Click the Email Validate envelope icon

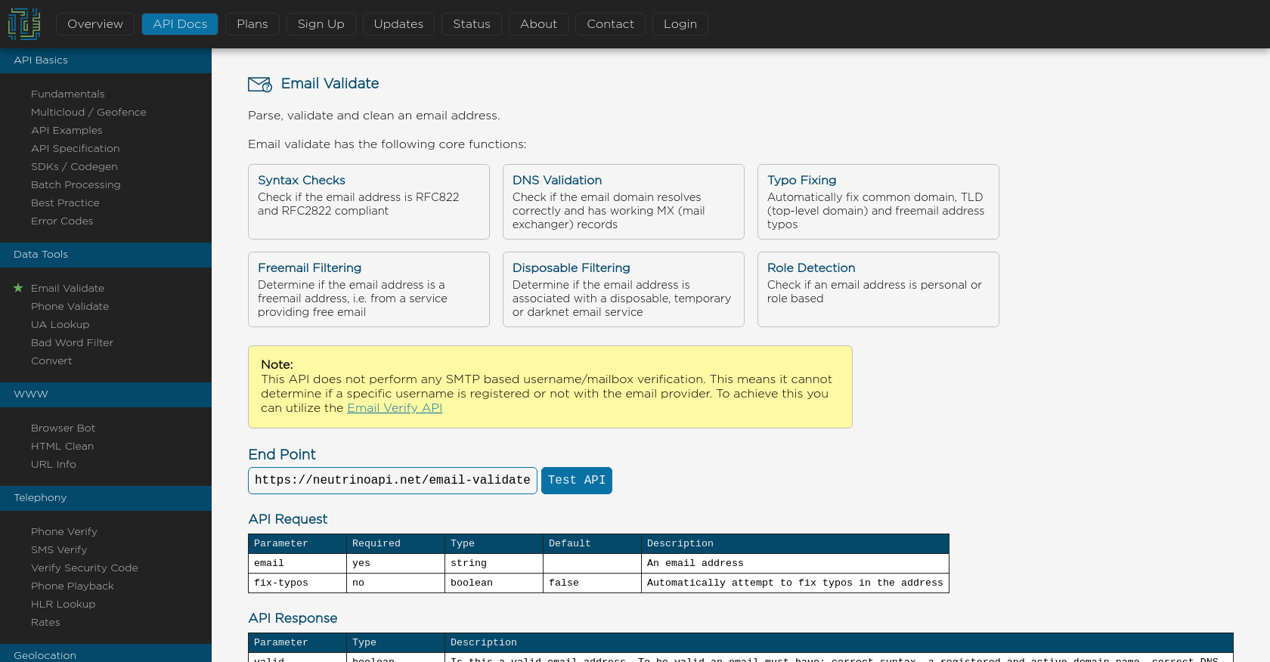pos(260,84)
